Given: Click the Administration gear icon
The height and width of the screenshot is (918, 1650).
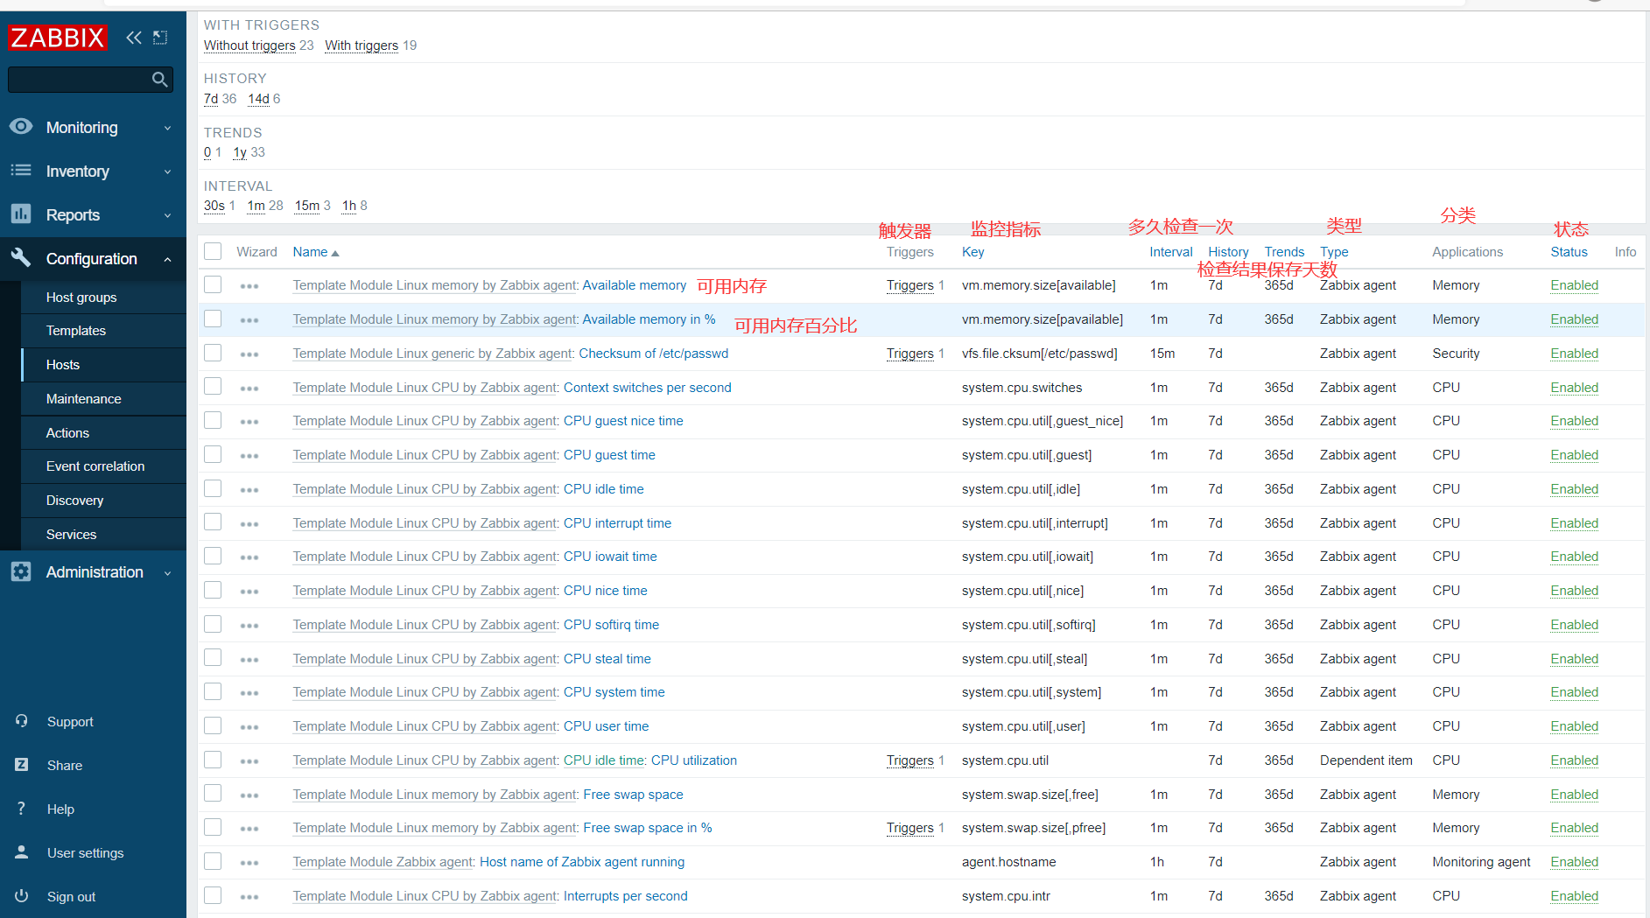Looking at the screenshot, I should click(21, 571).
